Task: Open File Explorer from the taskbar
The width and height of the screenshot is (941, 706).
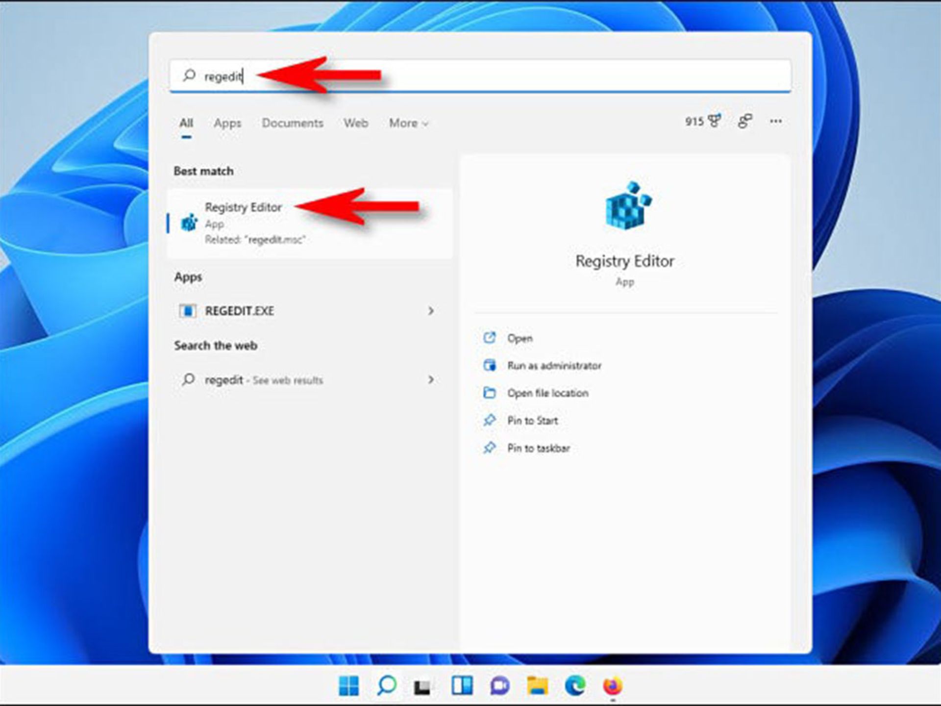Action: pyautogui.click(x=537, y=685)
